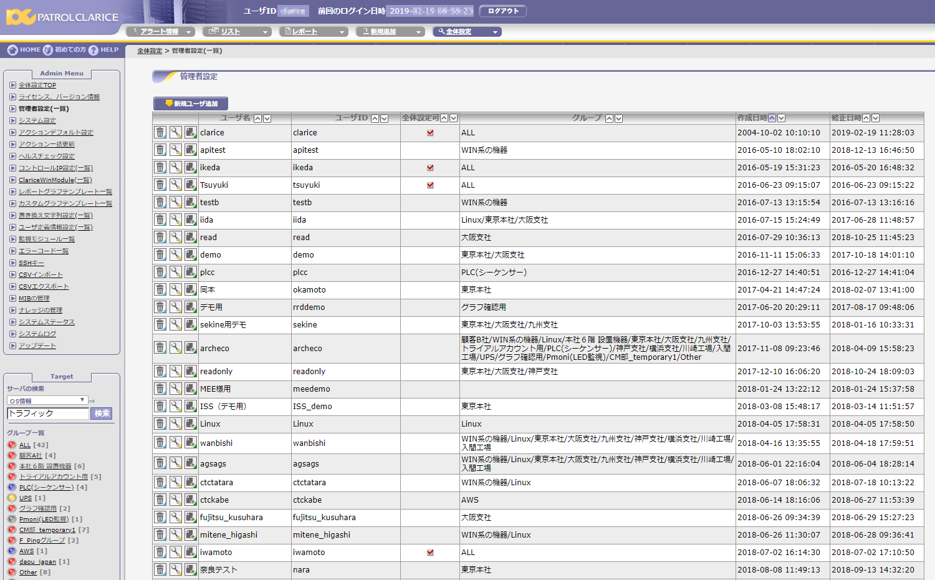
Task: Open the Other [8] group link
Action: [28, 573]
